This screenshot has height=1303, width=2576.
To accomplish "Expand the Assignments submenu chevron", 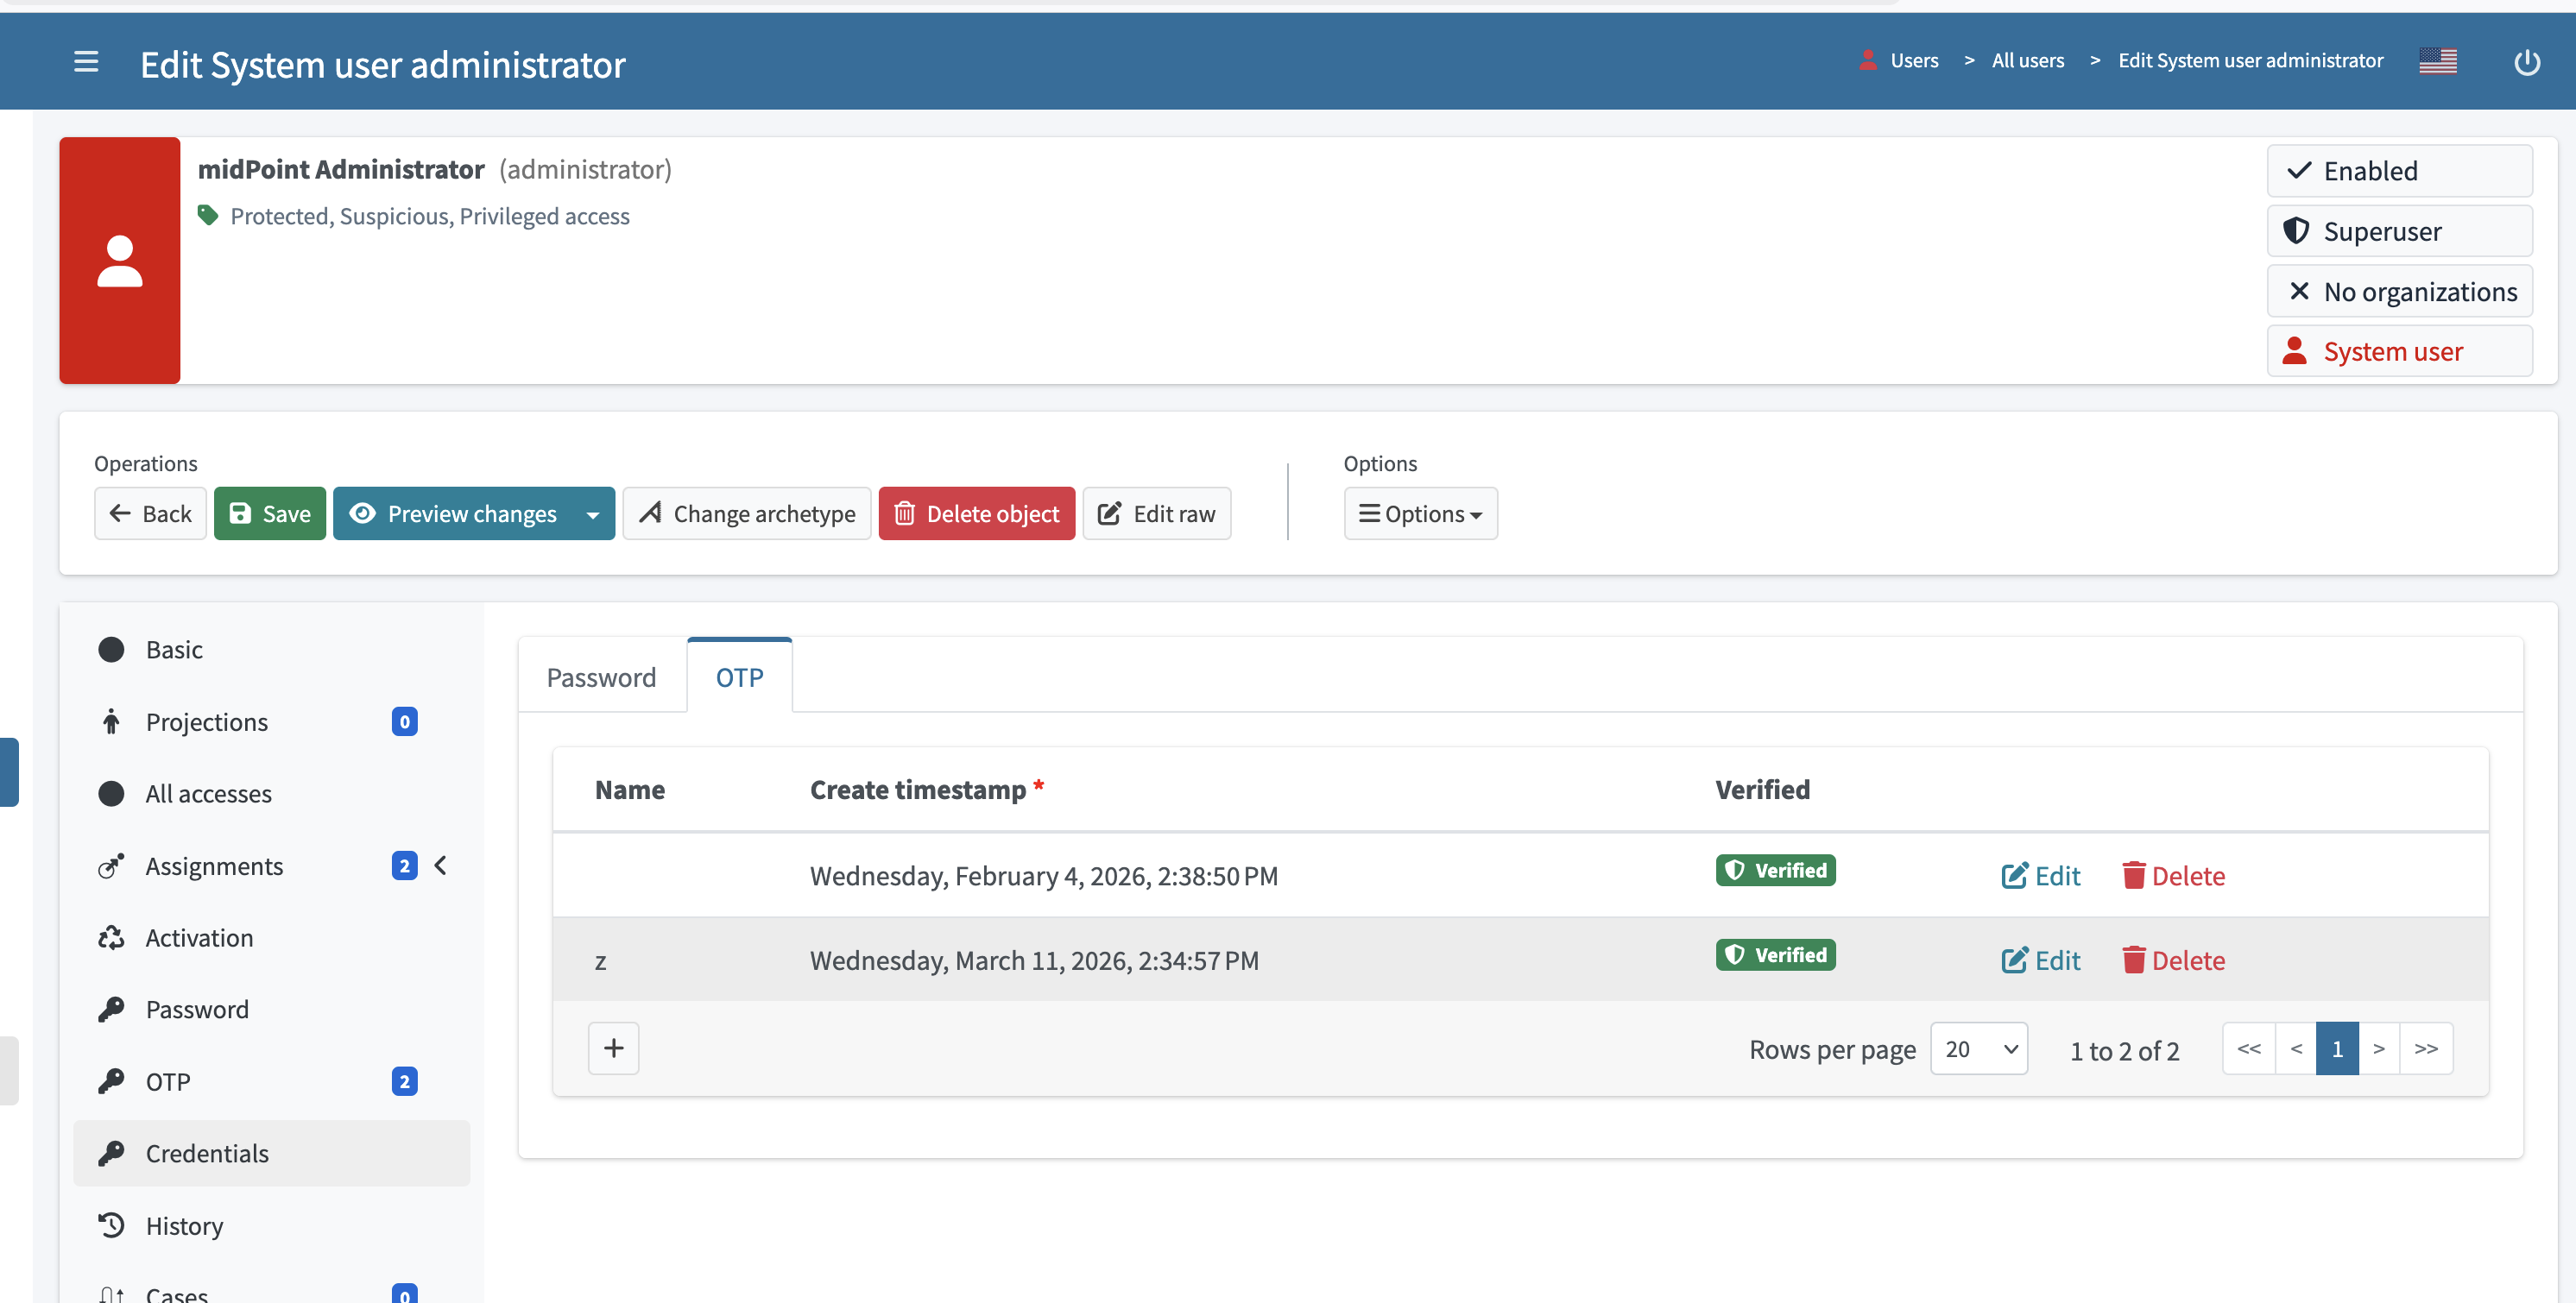I will pos(441,866).
